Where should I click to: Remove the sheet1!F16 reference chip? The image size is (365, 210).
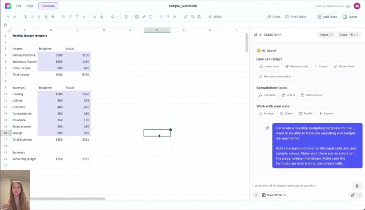pyautogui.click(x=285, y=195)
